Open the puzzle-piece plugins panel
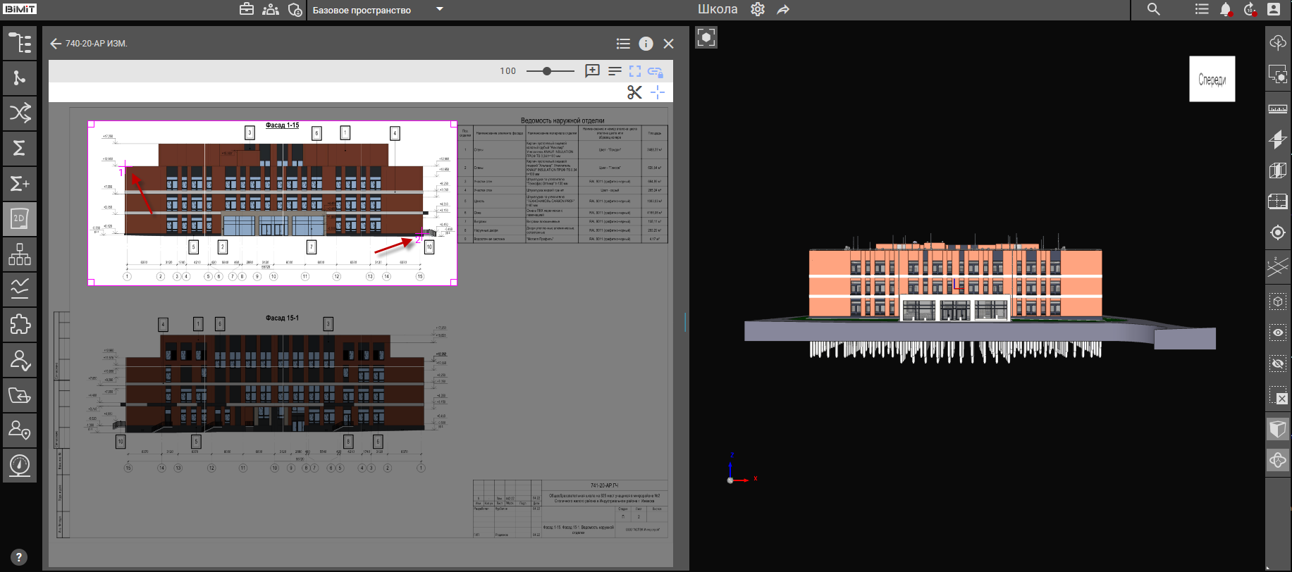This screenshot has height=572, width=1292. 20,325
